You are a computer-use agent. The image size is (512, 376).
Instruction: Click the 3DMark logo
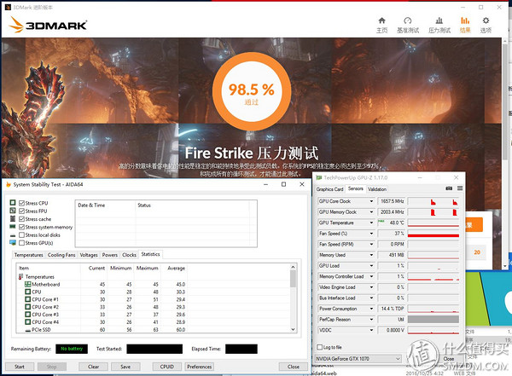pyautogui.click(x=48, y=25)
